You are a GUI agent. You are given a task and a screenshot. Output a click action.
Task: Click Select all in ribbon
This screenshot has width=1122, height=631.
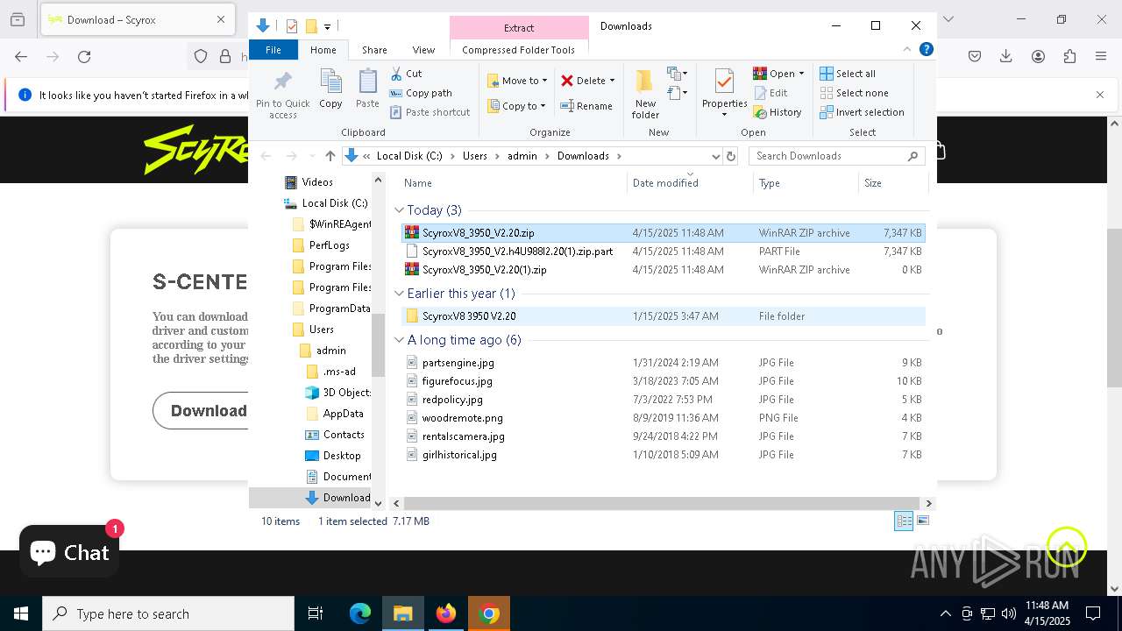click(x=848, y=74)
